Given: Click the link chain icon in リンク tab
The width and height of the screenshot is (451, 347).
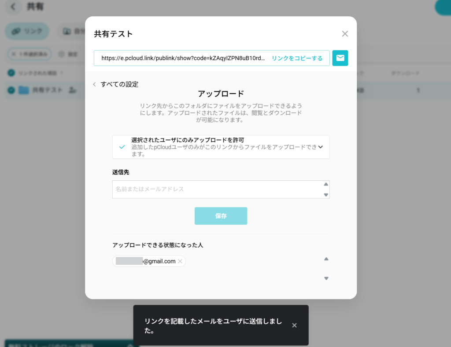Looking at the screenshot, I should (x=16, y=31).
